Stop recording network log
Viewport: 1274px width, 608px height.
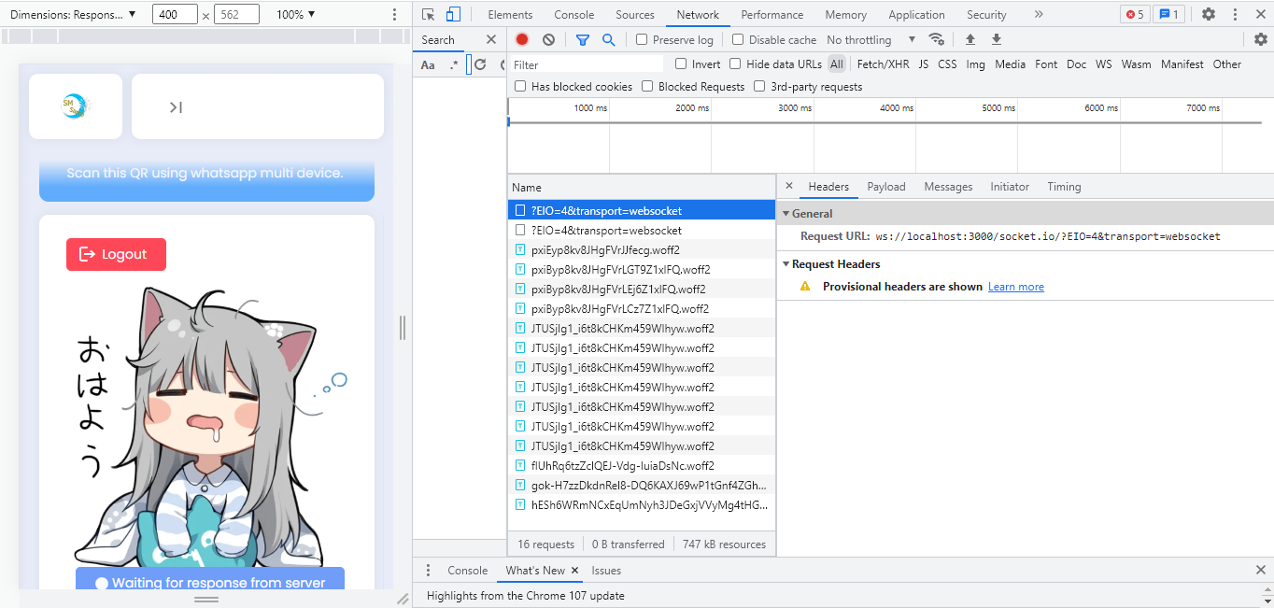point(522,40)
